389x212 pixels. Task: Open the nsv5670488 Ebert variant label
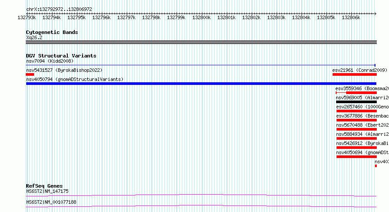pos(362,125)
